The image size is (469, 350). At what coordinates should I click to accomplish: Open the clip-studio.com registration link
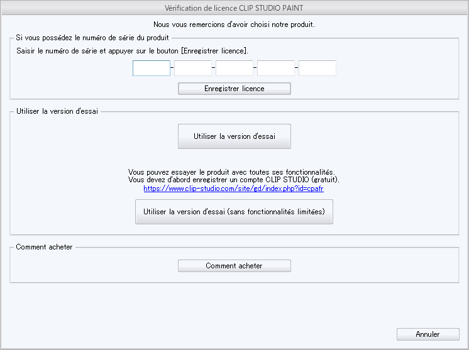pyautogui.click(x=233, y=189)
